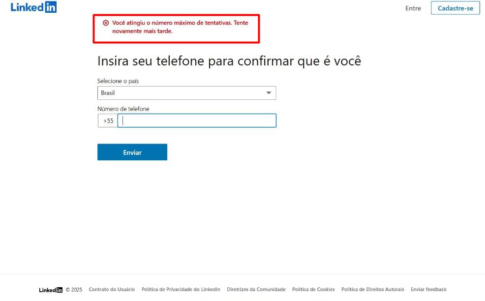The image size is (485, 301).
Task: Click the LinkedIn logo in the header
Action: (x=34, y=7)
